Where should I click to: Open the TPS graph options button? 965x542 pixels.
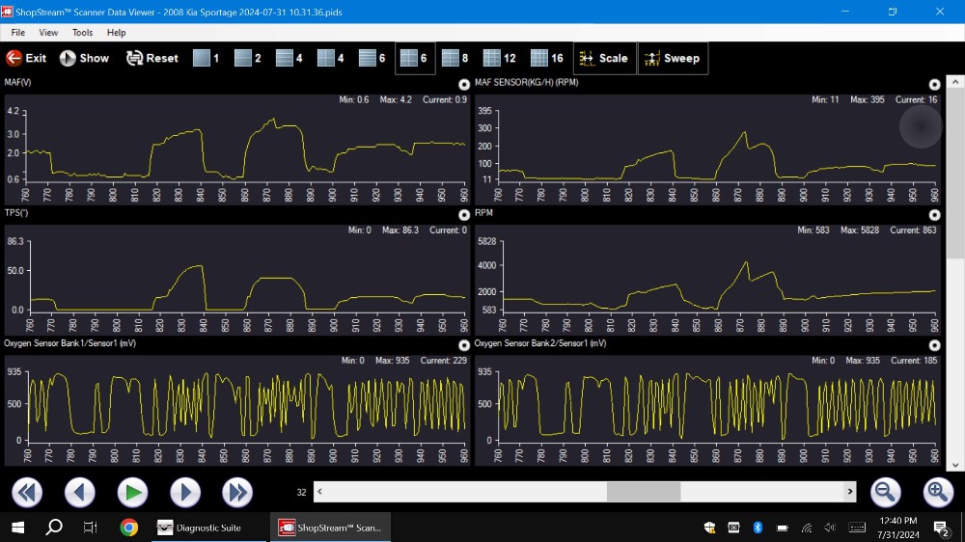[x=464, y=215]
